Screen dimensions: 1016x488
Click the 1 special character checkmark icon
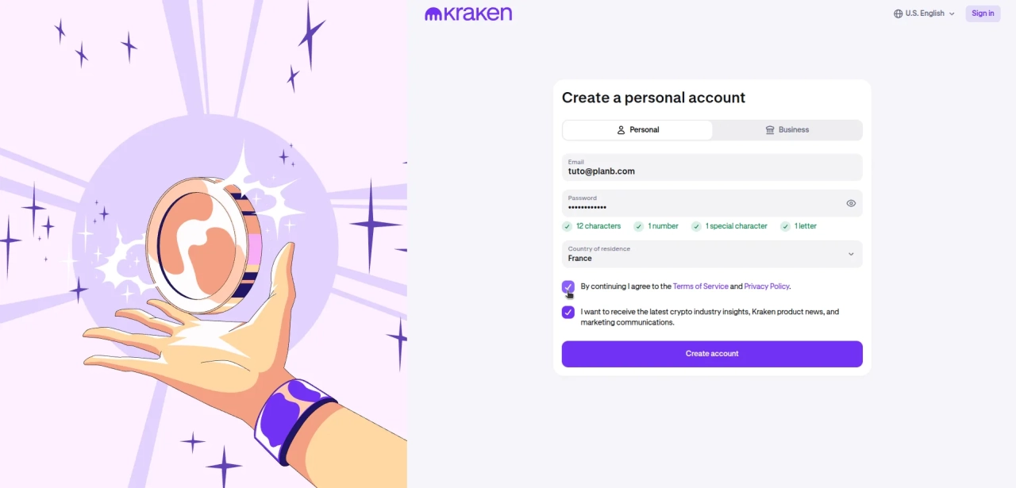point(696,226)
